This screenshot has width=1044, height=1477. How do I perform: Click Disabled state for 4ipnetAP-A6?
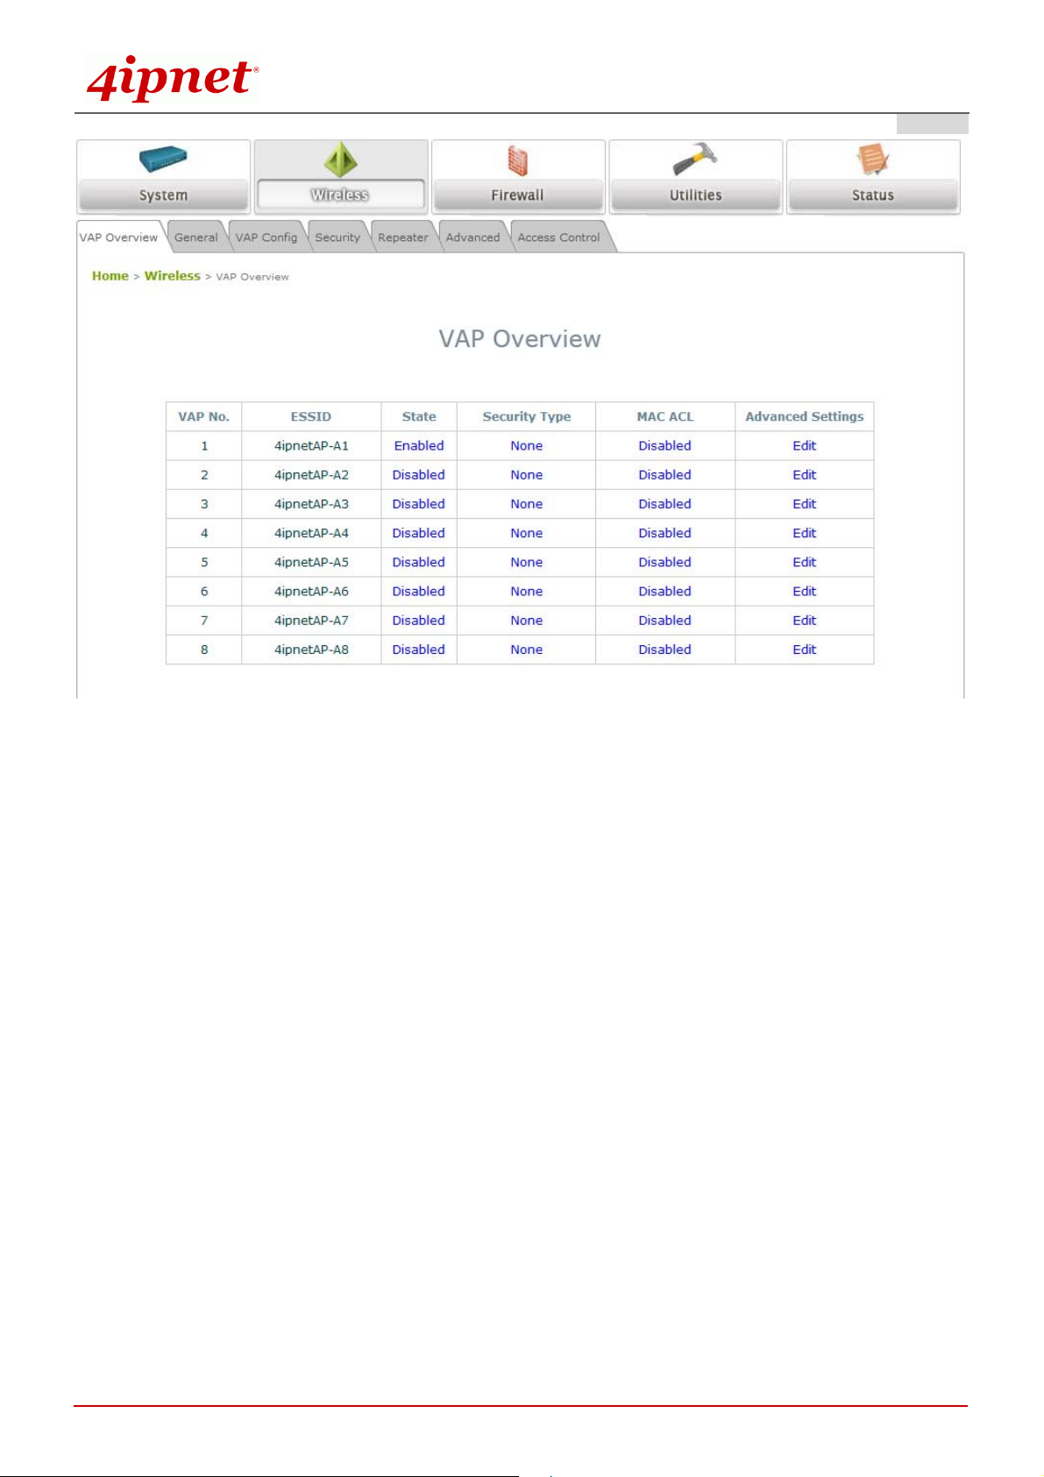click(419, 592)
